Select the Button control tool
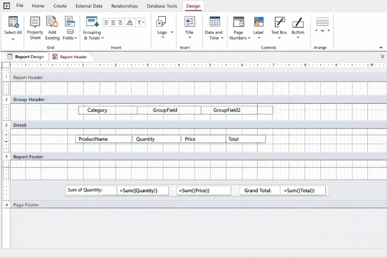Image resolution: width=387 pixels, height=258 pixels. (298, 22)
